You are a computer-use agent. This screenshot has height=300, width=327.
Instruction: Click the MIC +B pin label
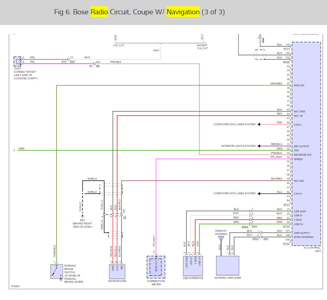(298, 116)
